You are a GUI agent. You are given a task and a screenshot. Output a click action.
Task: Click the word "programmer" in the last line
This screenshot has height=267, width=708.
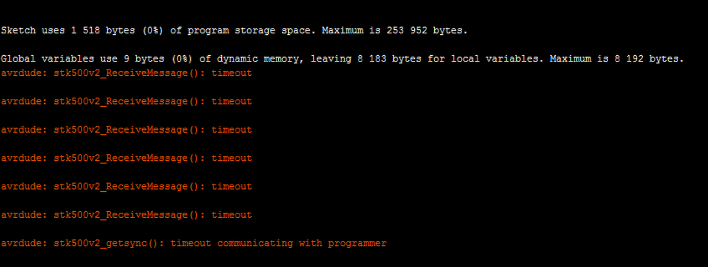point(357,243)
